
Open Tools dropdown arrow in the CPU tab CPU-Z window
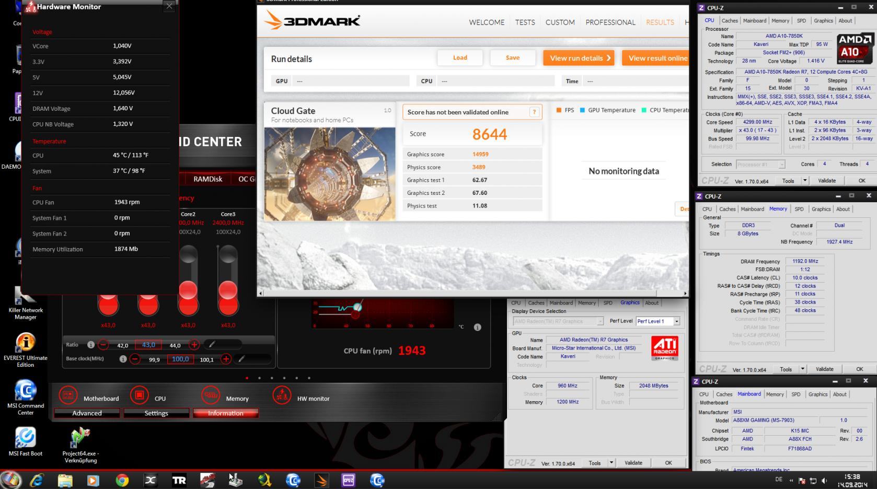click(805, 181)
